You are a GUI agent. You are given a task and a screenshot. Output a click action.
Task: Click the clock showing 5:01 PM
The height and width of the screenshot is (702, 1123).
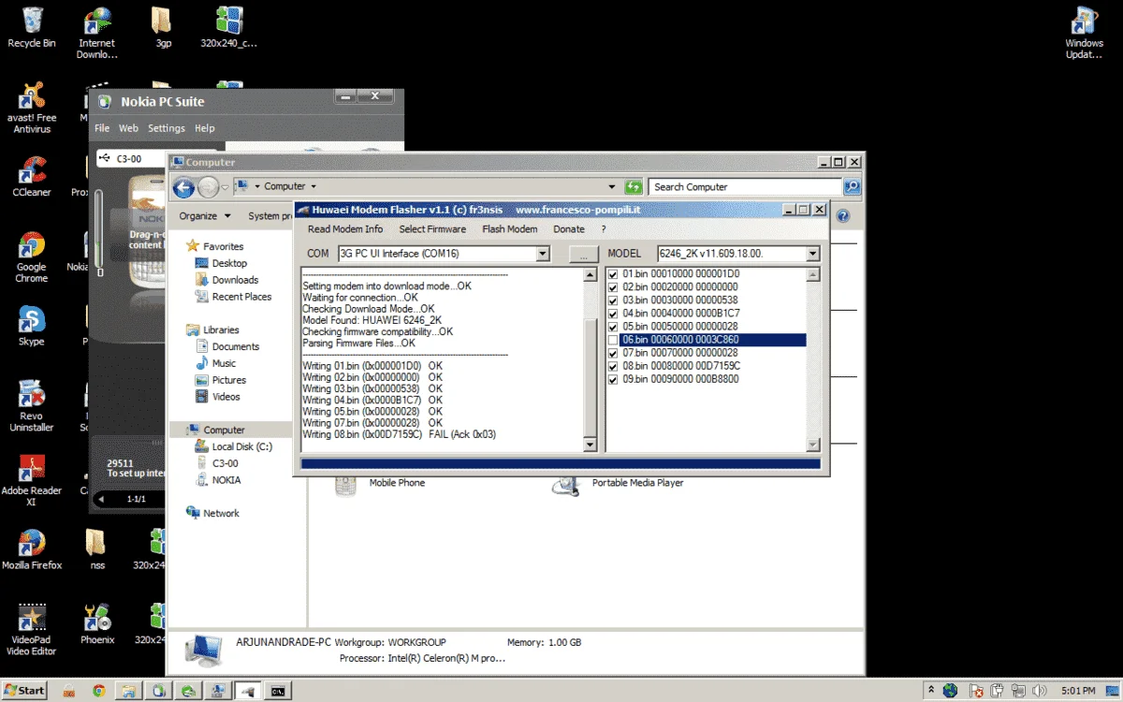(1079, 691)
